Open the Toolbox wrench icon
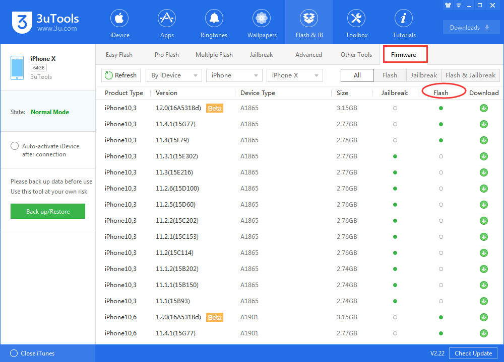 356,19
